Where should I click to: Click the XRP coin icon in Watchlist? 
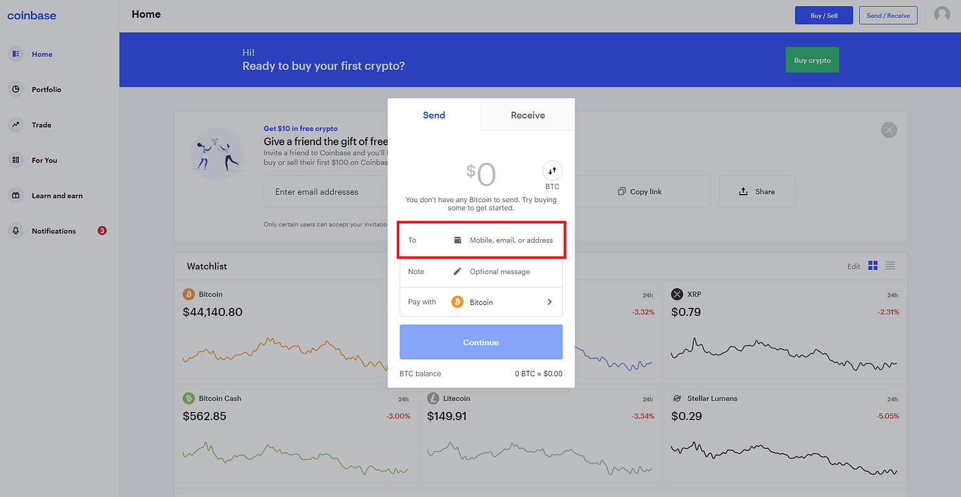point(678,294)
